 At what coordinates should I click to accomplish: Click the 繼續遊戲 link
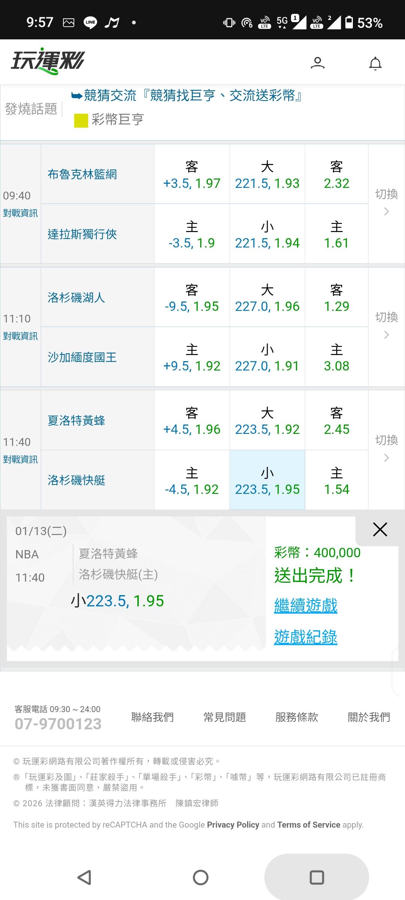[306, 605]
